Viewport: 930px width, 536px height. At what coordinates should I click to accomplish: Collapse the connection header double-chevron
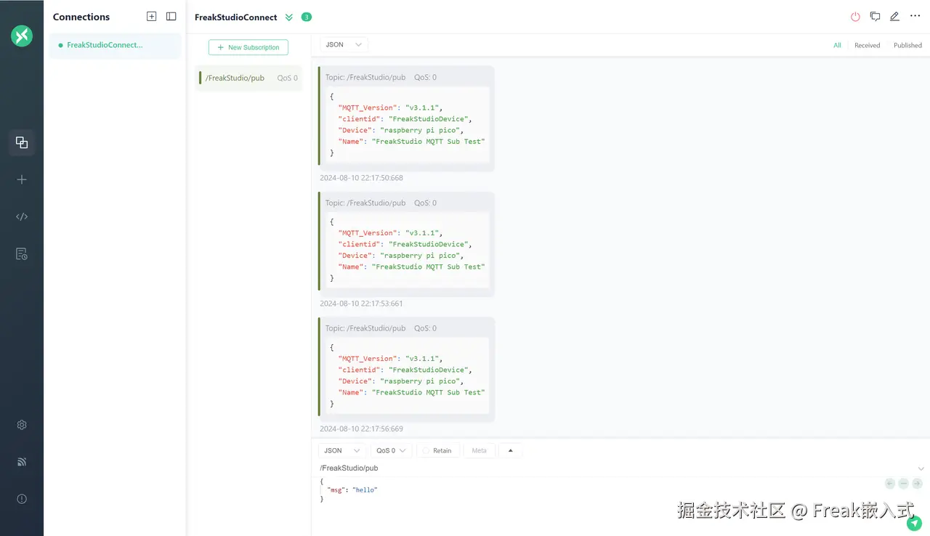289,17
